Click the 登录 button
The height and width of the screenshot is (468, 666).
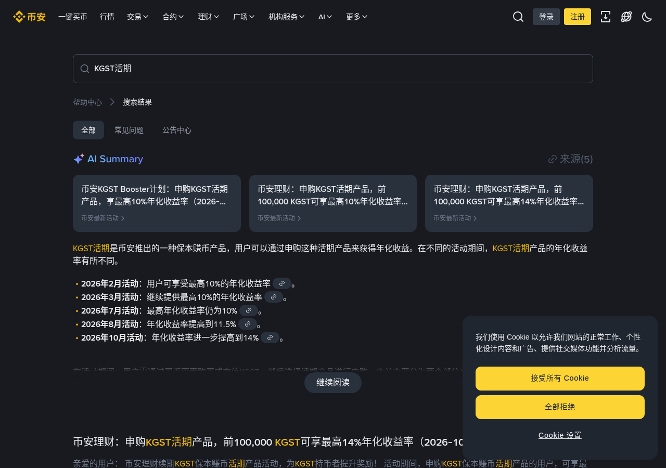[546, 17]
